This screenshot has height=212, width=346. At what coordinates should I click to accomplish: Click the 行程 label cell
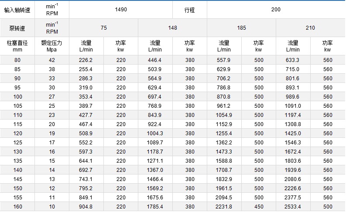click(190, 9)
